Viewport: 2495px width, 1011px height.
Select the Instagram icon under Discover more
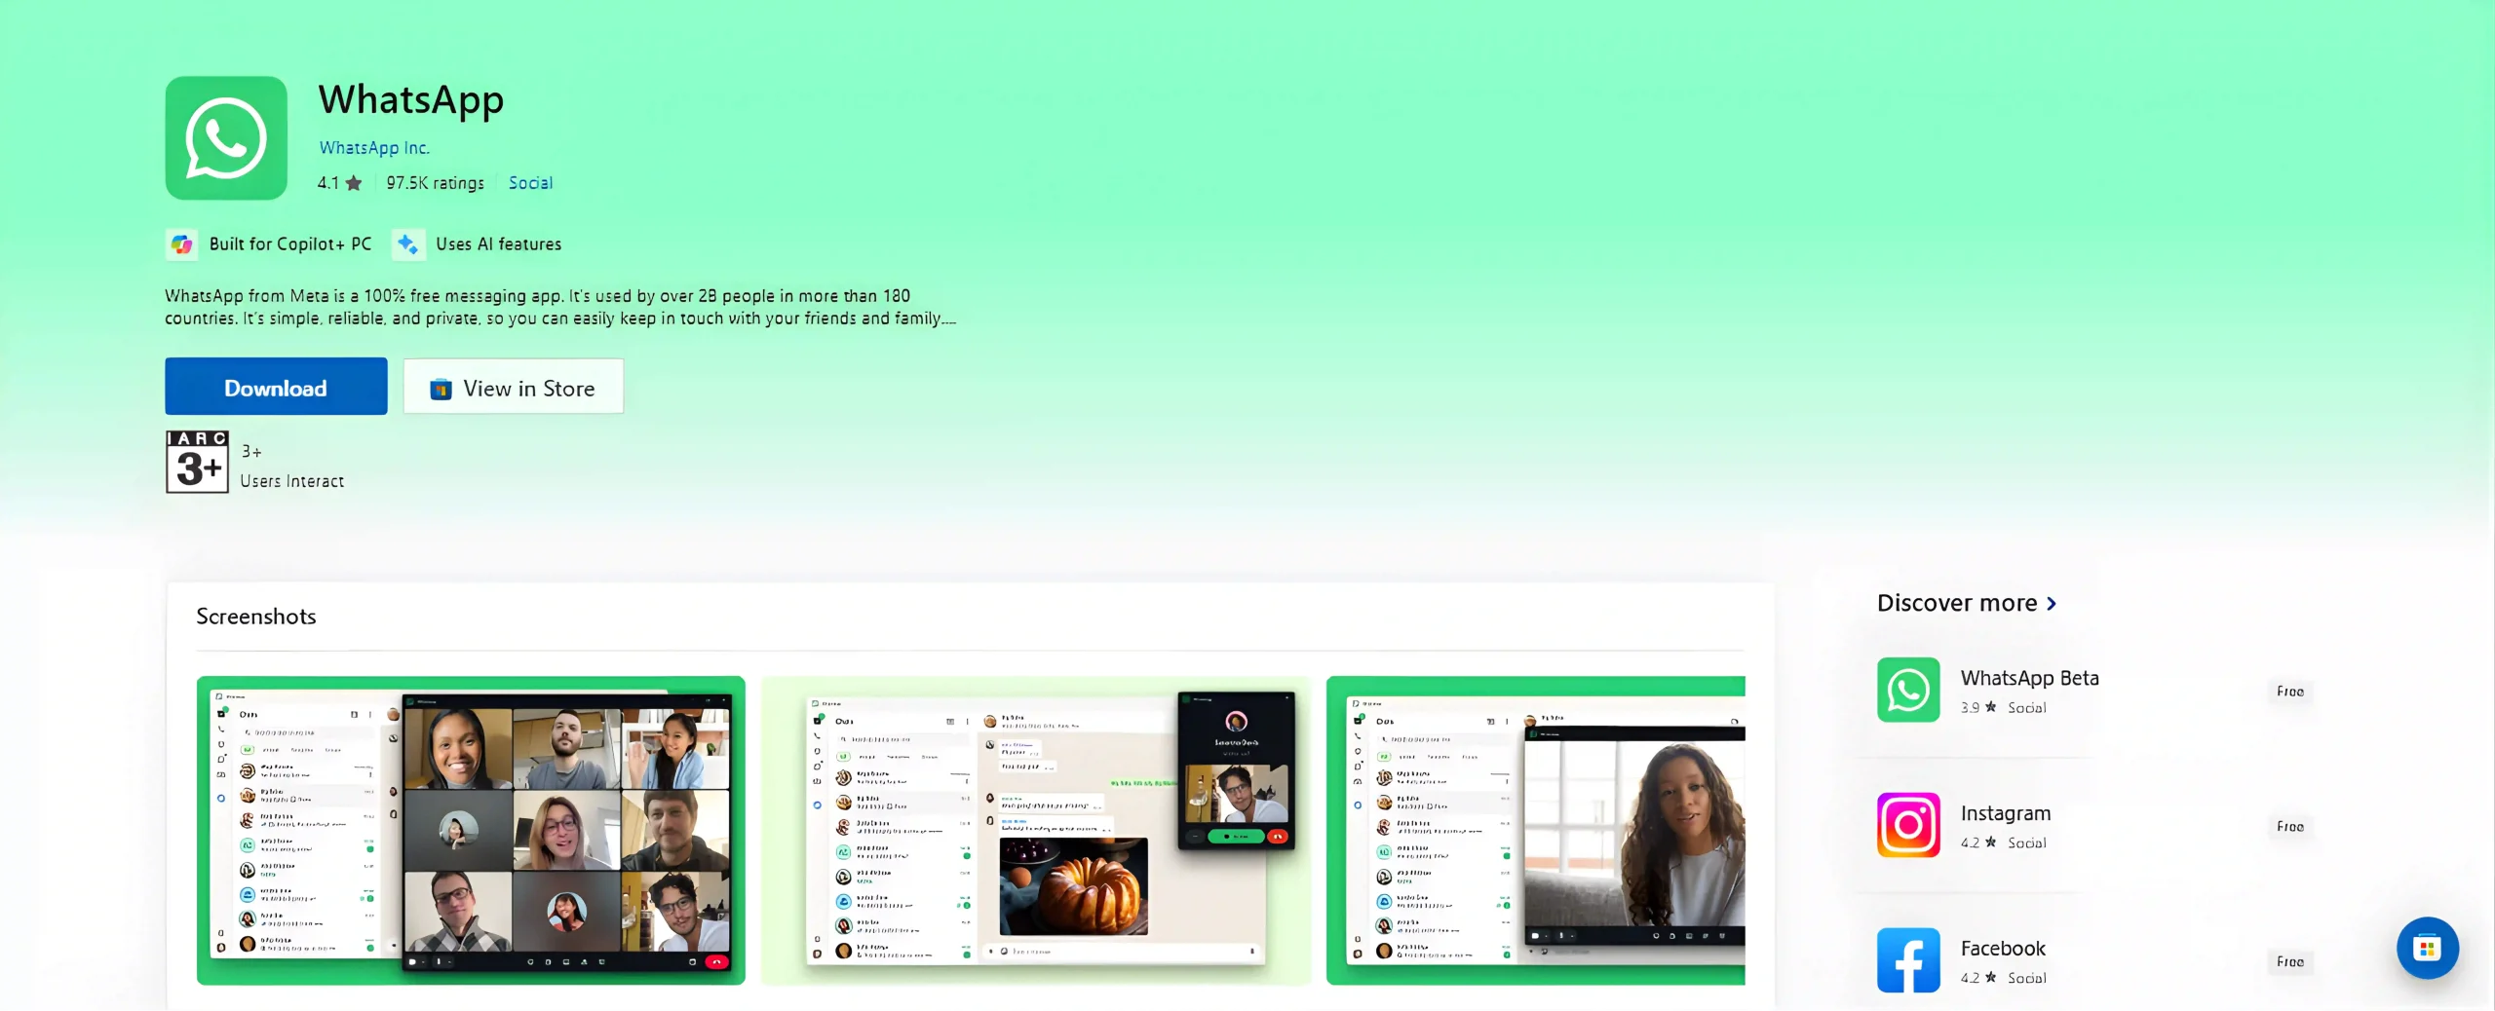point(1909,825)
